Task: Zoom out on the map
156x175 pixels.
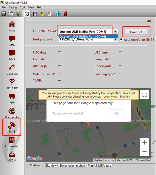Action: pyautogui.click(x=144, y=152)
